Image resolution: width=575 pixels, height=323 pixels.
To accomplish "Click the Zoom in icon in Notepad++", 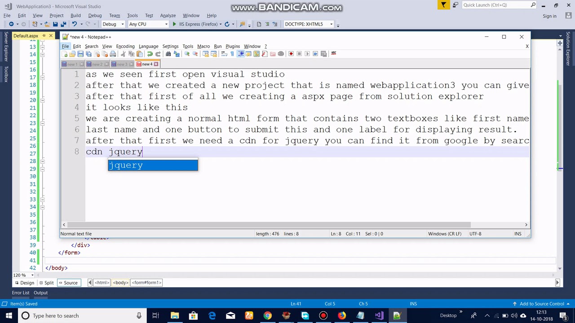I will tap(187, 54).
